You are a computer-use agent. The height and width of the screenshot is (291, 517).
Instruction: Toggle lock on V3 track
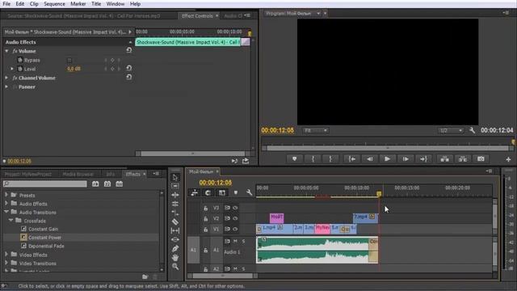(x=205, y=209)
